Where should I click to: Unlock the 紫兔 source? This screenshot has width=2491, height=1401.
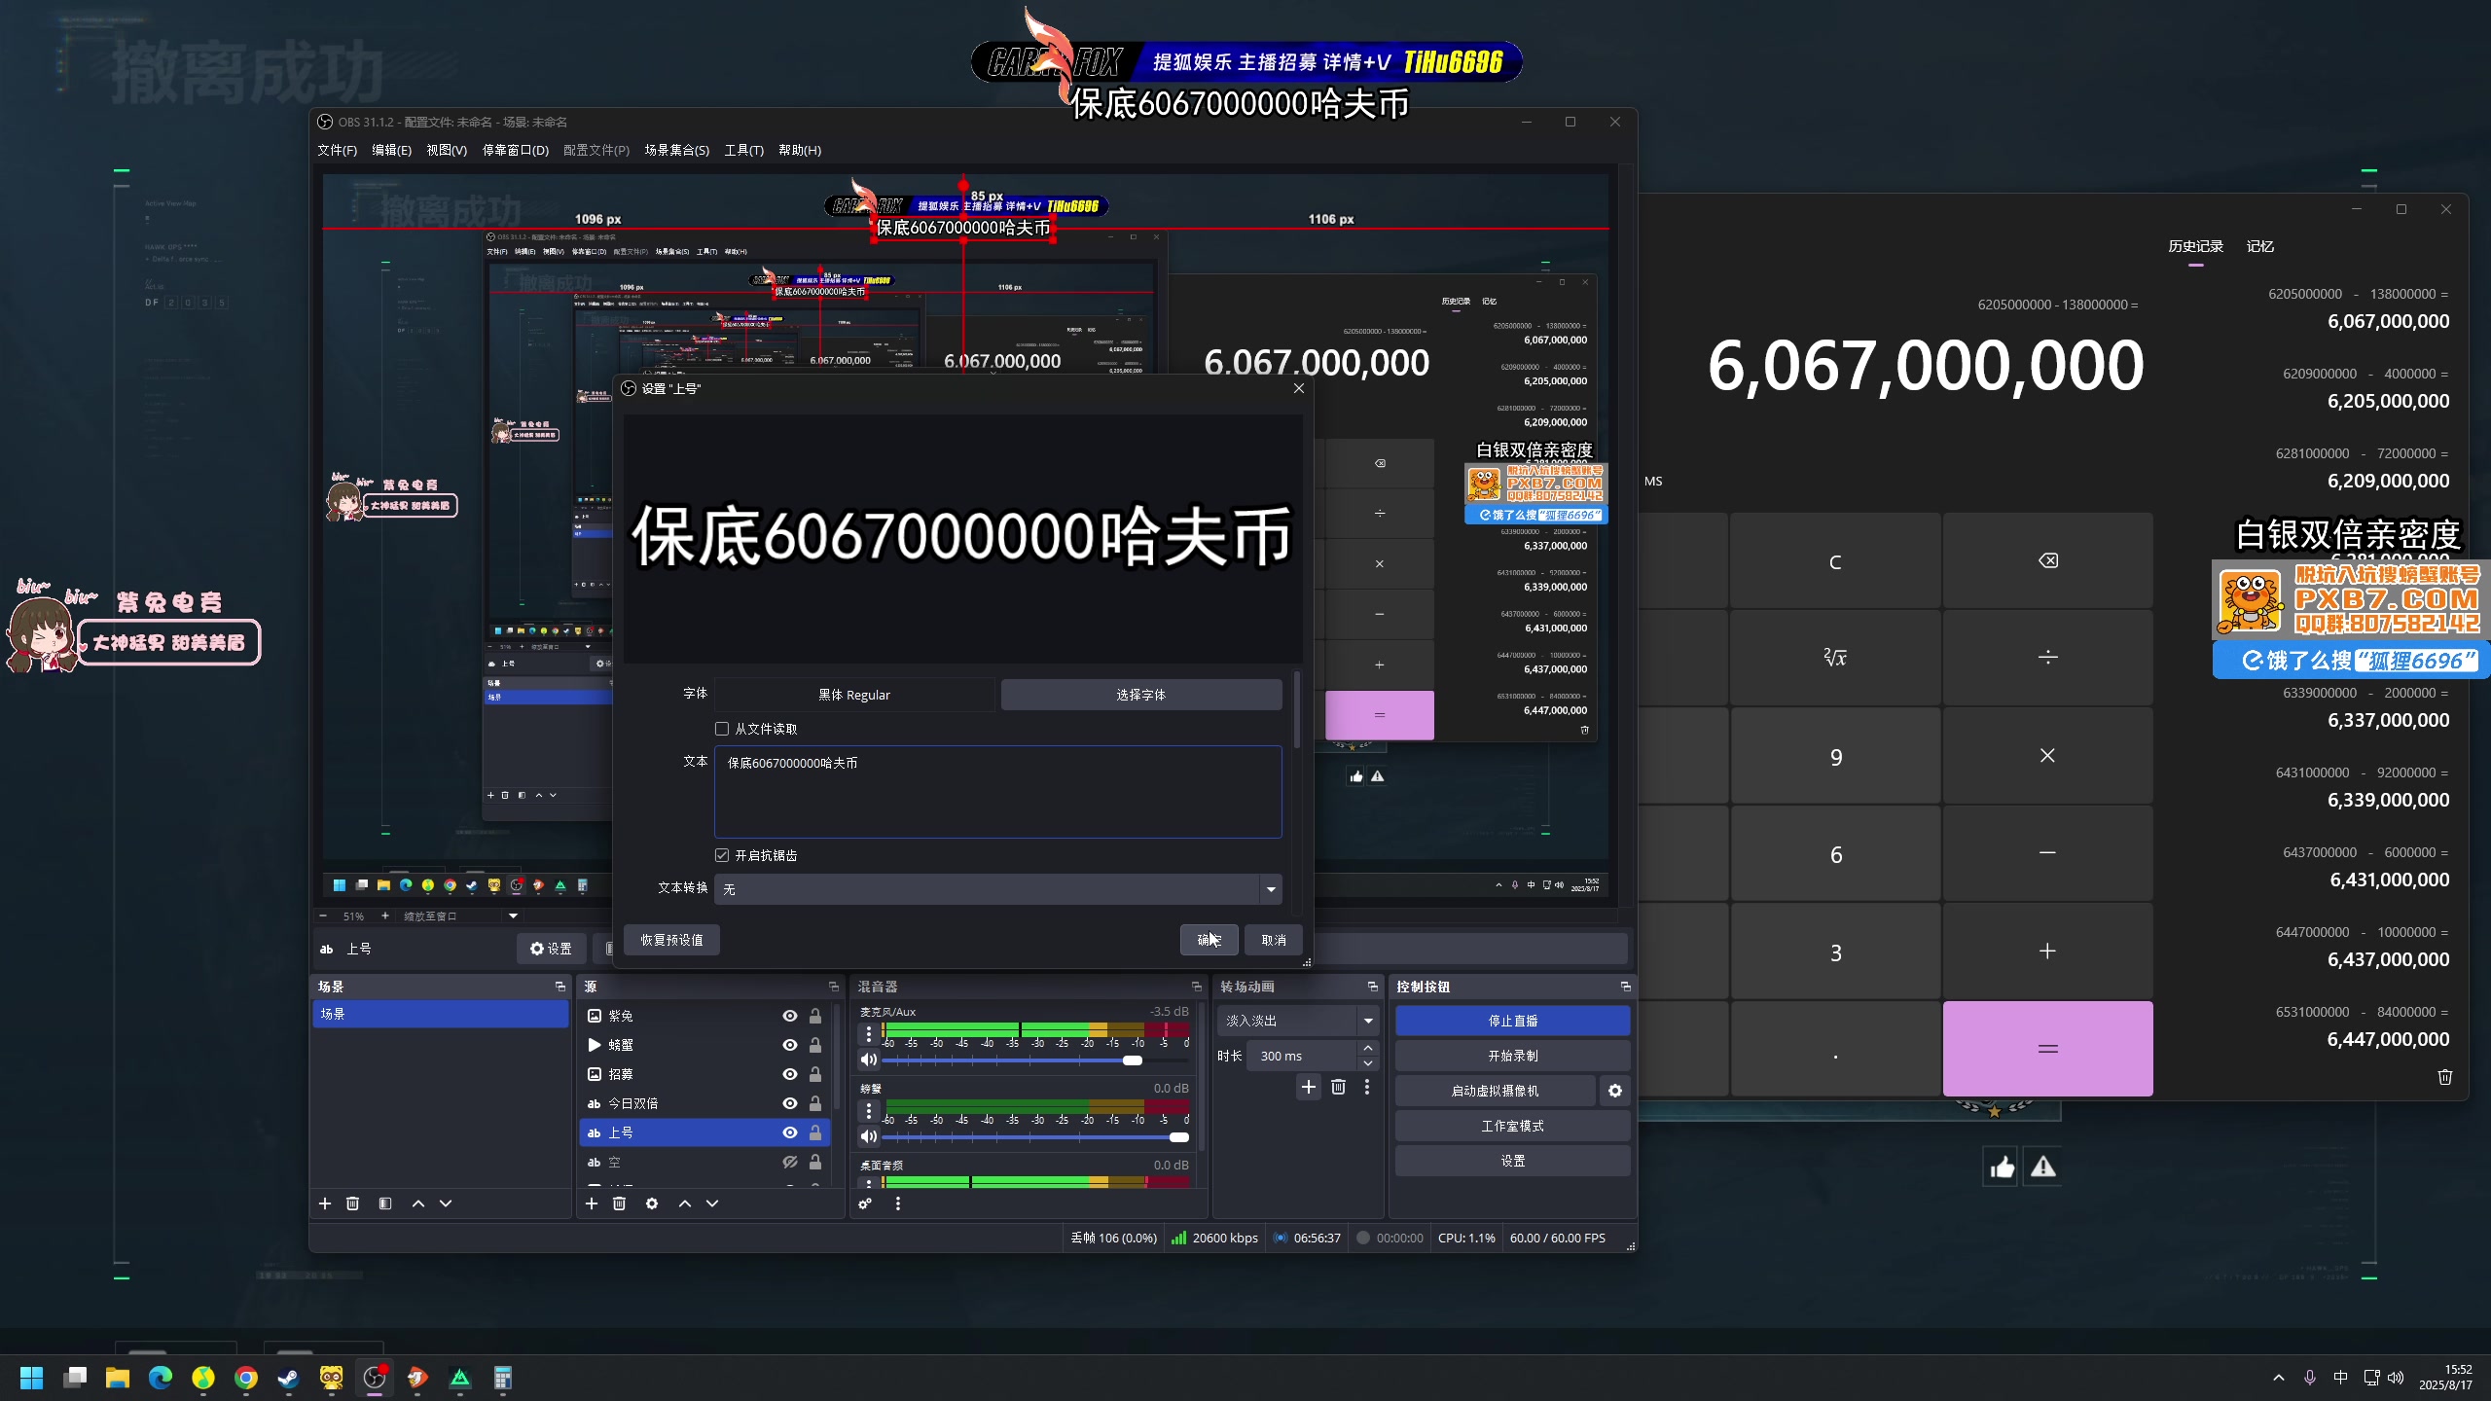click(x=815, y=1016)
